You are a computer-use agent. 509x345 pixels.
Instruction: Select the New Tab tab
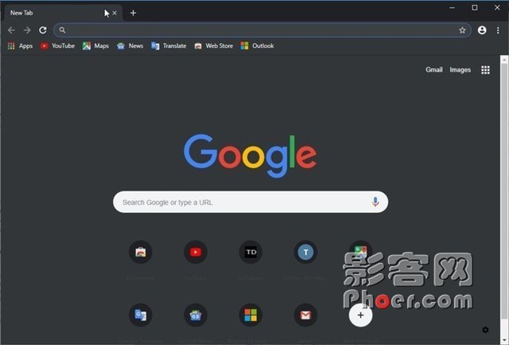[x=64, y=13]
